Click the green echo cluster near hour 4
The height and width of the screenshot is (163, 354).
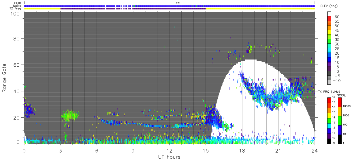pos(70,116)
